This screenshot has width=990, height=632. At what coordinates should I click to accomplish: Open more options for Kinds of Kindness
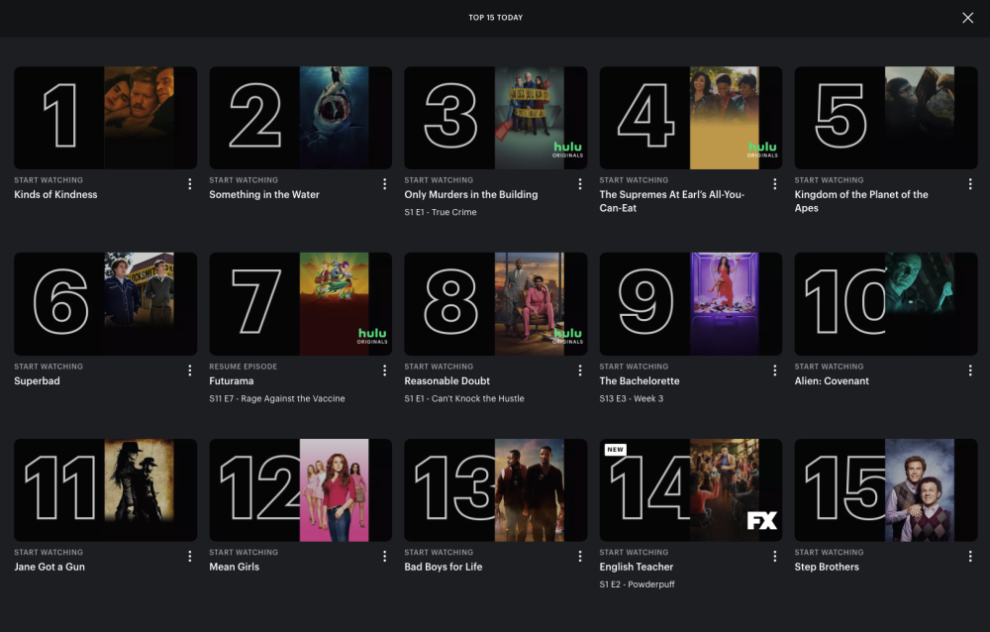point(189,184)
